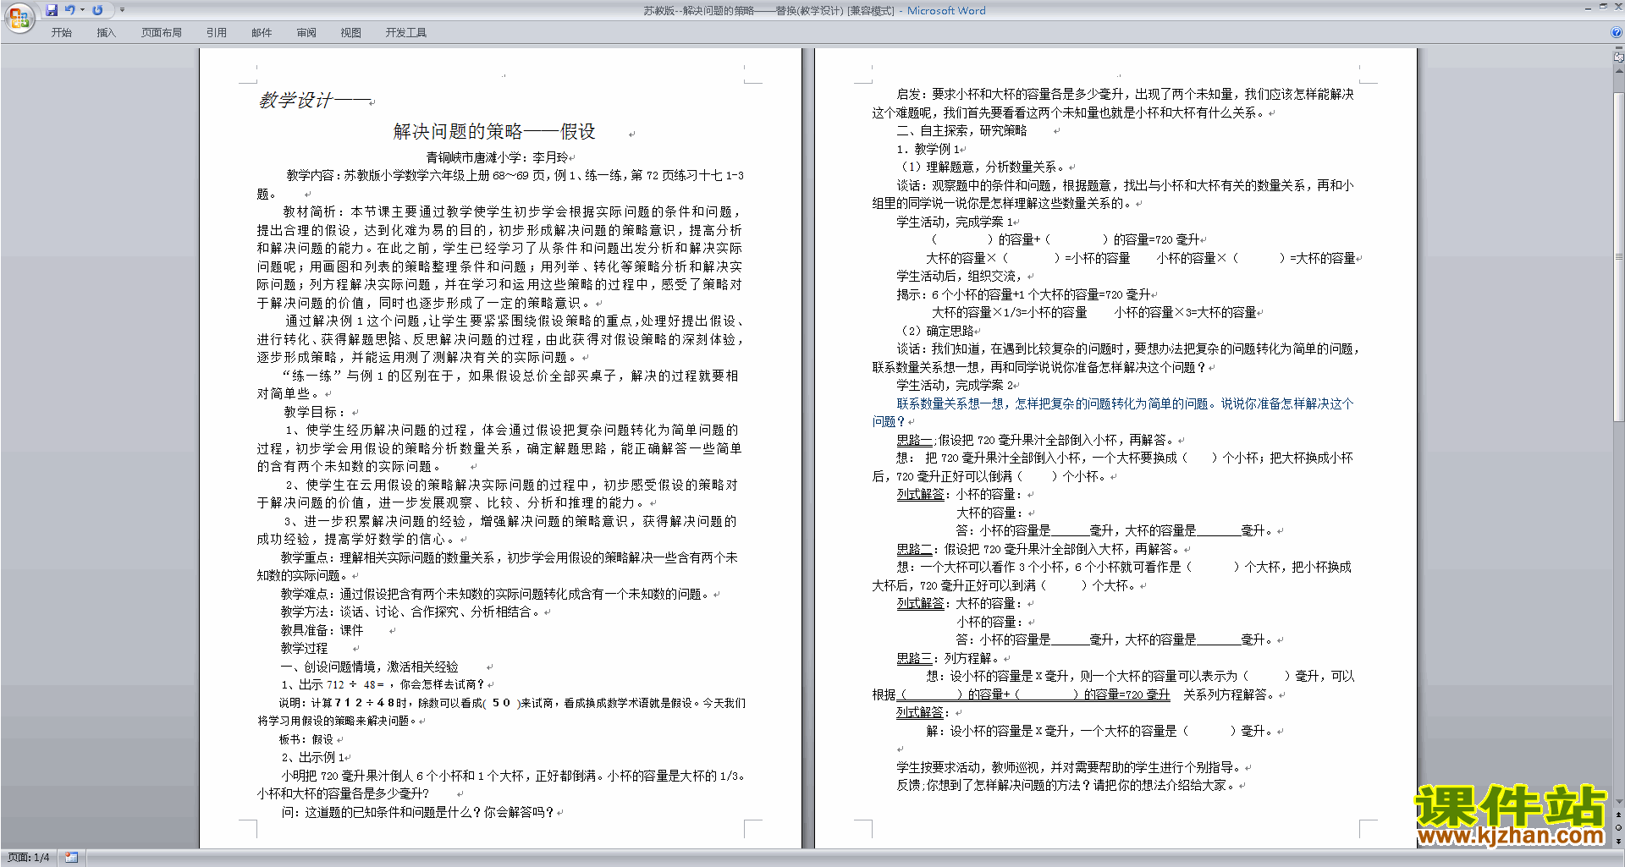Jump to previous page double arrow
Image resolution: width=1625 pixels, height=867 pixels.
[x=1619, y=815]
